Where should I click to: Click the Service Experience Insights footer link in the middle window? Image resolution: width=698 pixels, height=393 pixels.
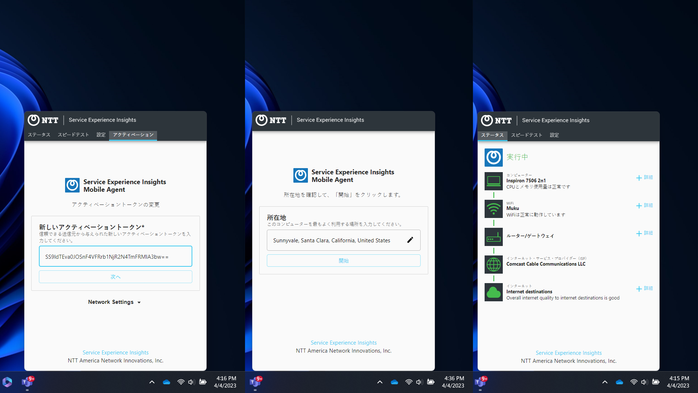click(344, 343)
